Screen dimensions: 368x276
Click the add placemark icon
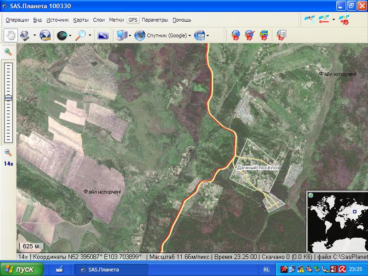[x=236, y=35]
